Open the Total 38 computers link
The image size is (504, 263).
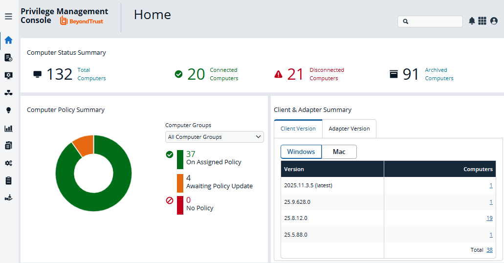pos(489,250)
